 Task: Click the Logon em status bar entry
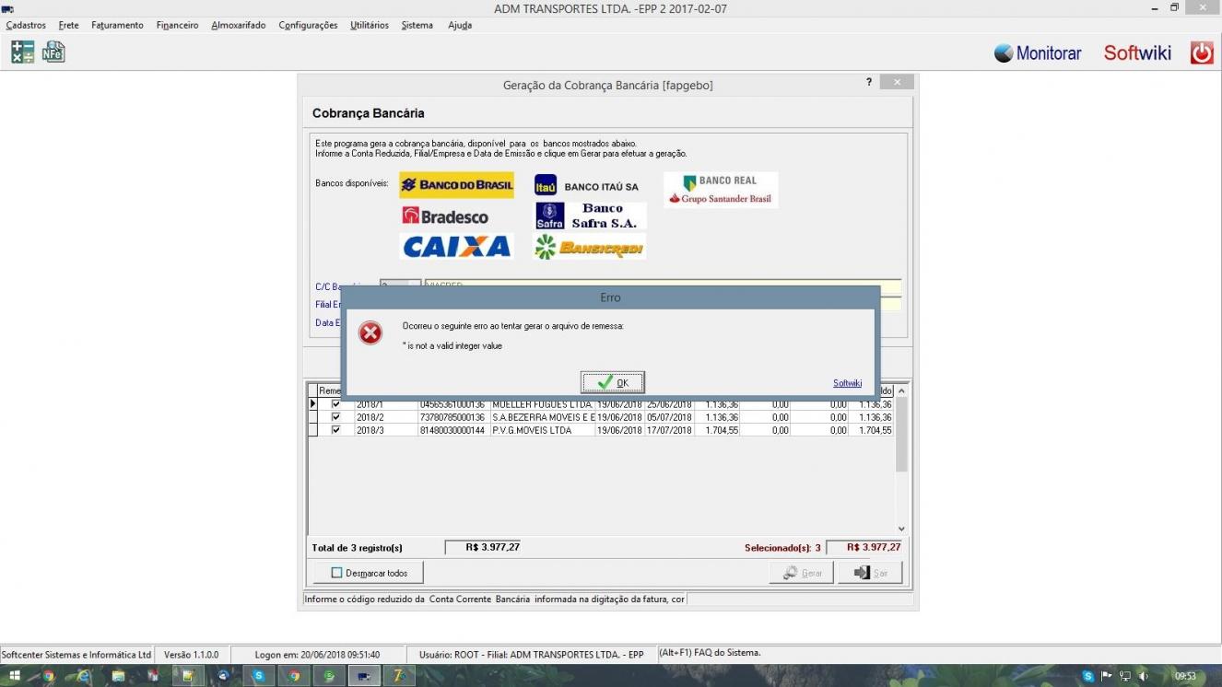pyautogui.click(x=317, y=655)
